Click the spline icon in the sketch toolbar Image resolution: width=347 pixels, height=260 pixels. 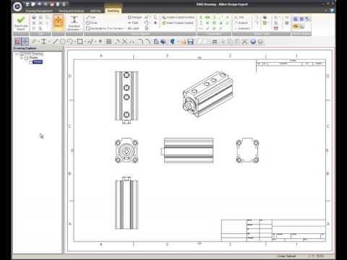click(x=90, y=42)
